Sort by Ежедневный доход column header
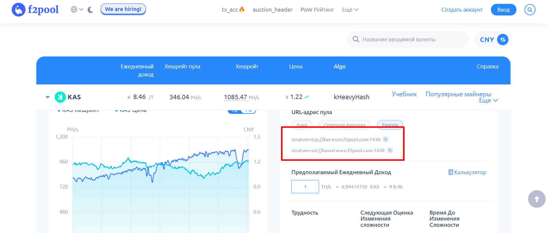 pyautogui.click(x=137, y=70)
